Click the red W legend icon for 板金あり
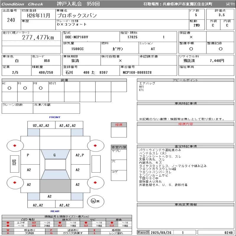 point(8,230)
